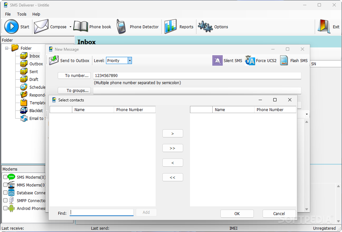The height and width of the screenshot is (232, 342).
Task: Open Options gears icon
Action: (x=205, y=26)
